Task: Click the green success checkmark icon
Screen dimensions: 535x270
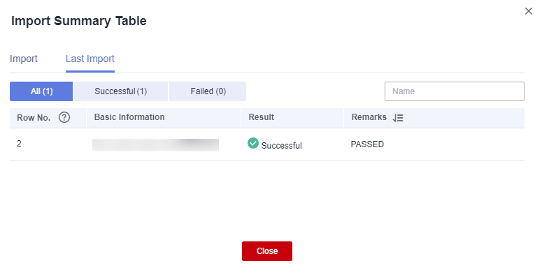Action: (253, 143)
